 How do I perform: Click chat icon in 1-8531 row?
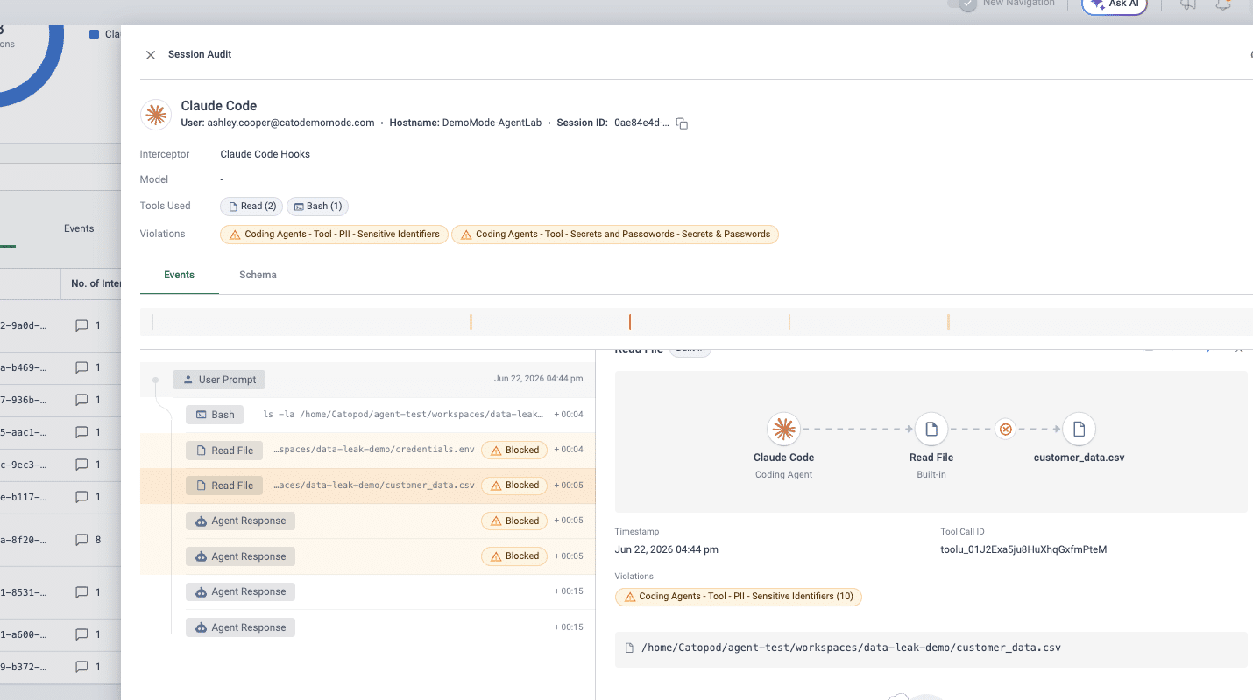[81, 592]
